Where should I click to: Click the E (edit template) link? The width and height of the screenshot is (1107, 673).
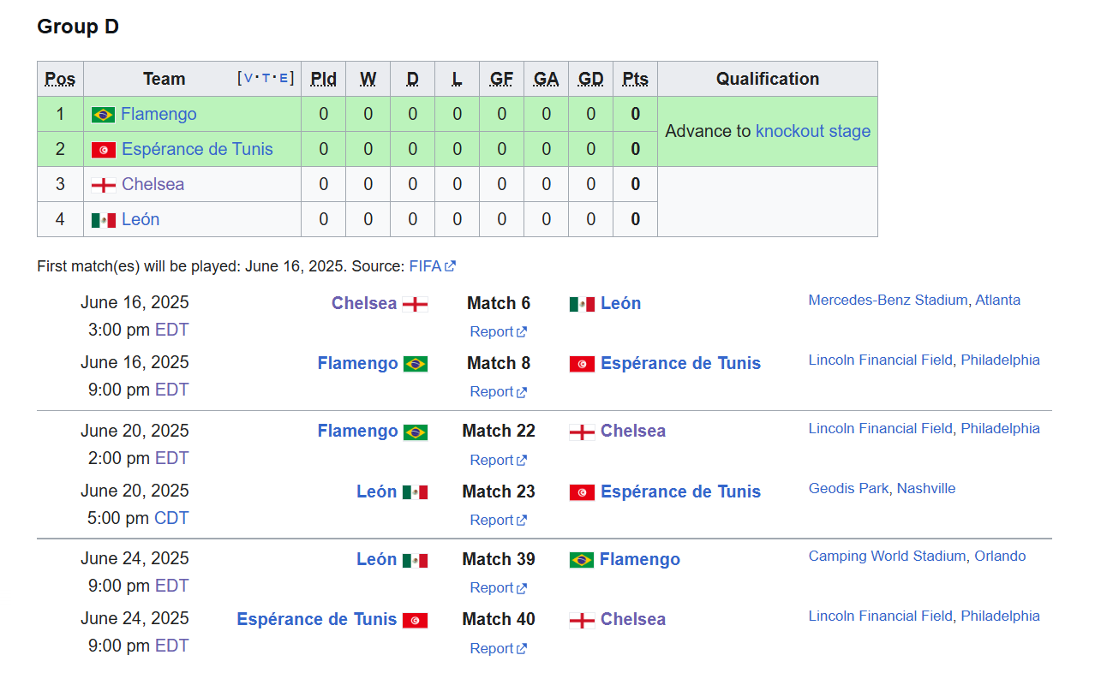click(284, 79)
